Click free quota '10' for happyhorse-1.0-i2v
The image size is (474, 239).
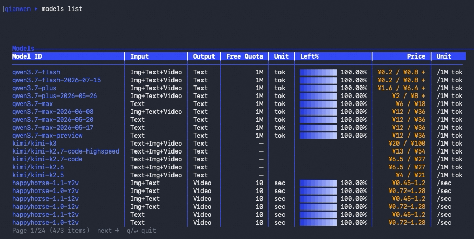pyautogui.click(x=259, y=206)
